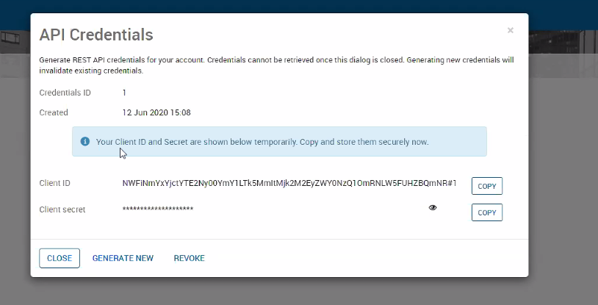Click the Credentials ID value 1
598x305 pixels.
point(125,93)
